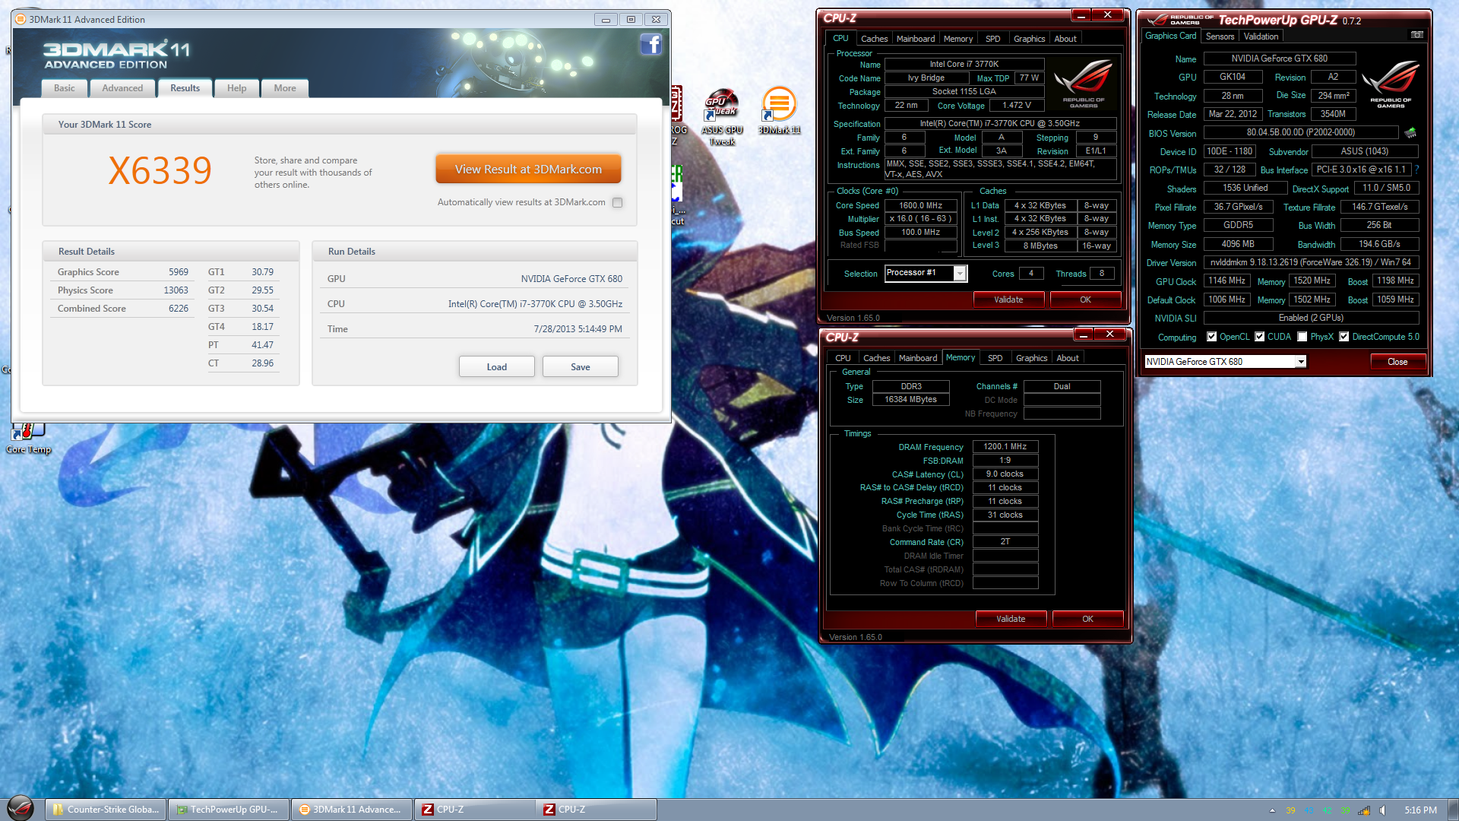
Task: Open the 3DMark 11 desktop shortcut
Action: tap(779, 112)
